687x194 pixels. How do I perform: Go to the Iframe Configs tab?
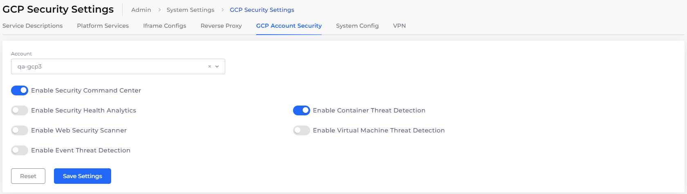pos(165,26)
